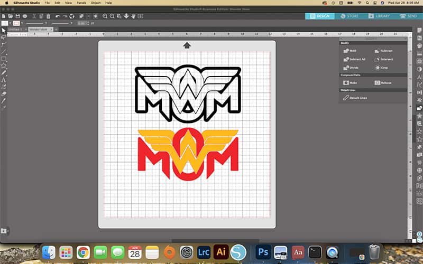Click the red and yellow Wonder Mom design
423x264 pixels.
(188, 154)
